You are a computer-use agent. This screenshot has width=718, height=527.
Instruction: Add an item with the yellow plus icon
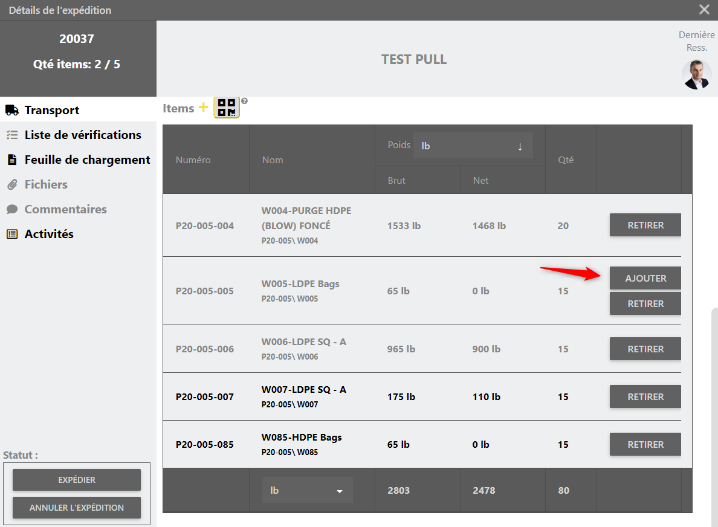203,108
